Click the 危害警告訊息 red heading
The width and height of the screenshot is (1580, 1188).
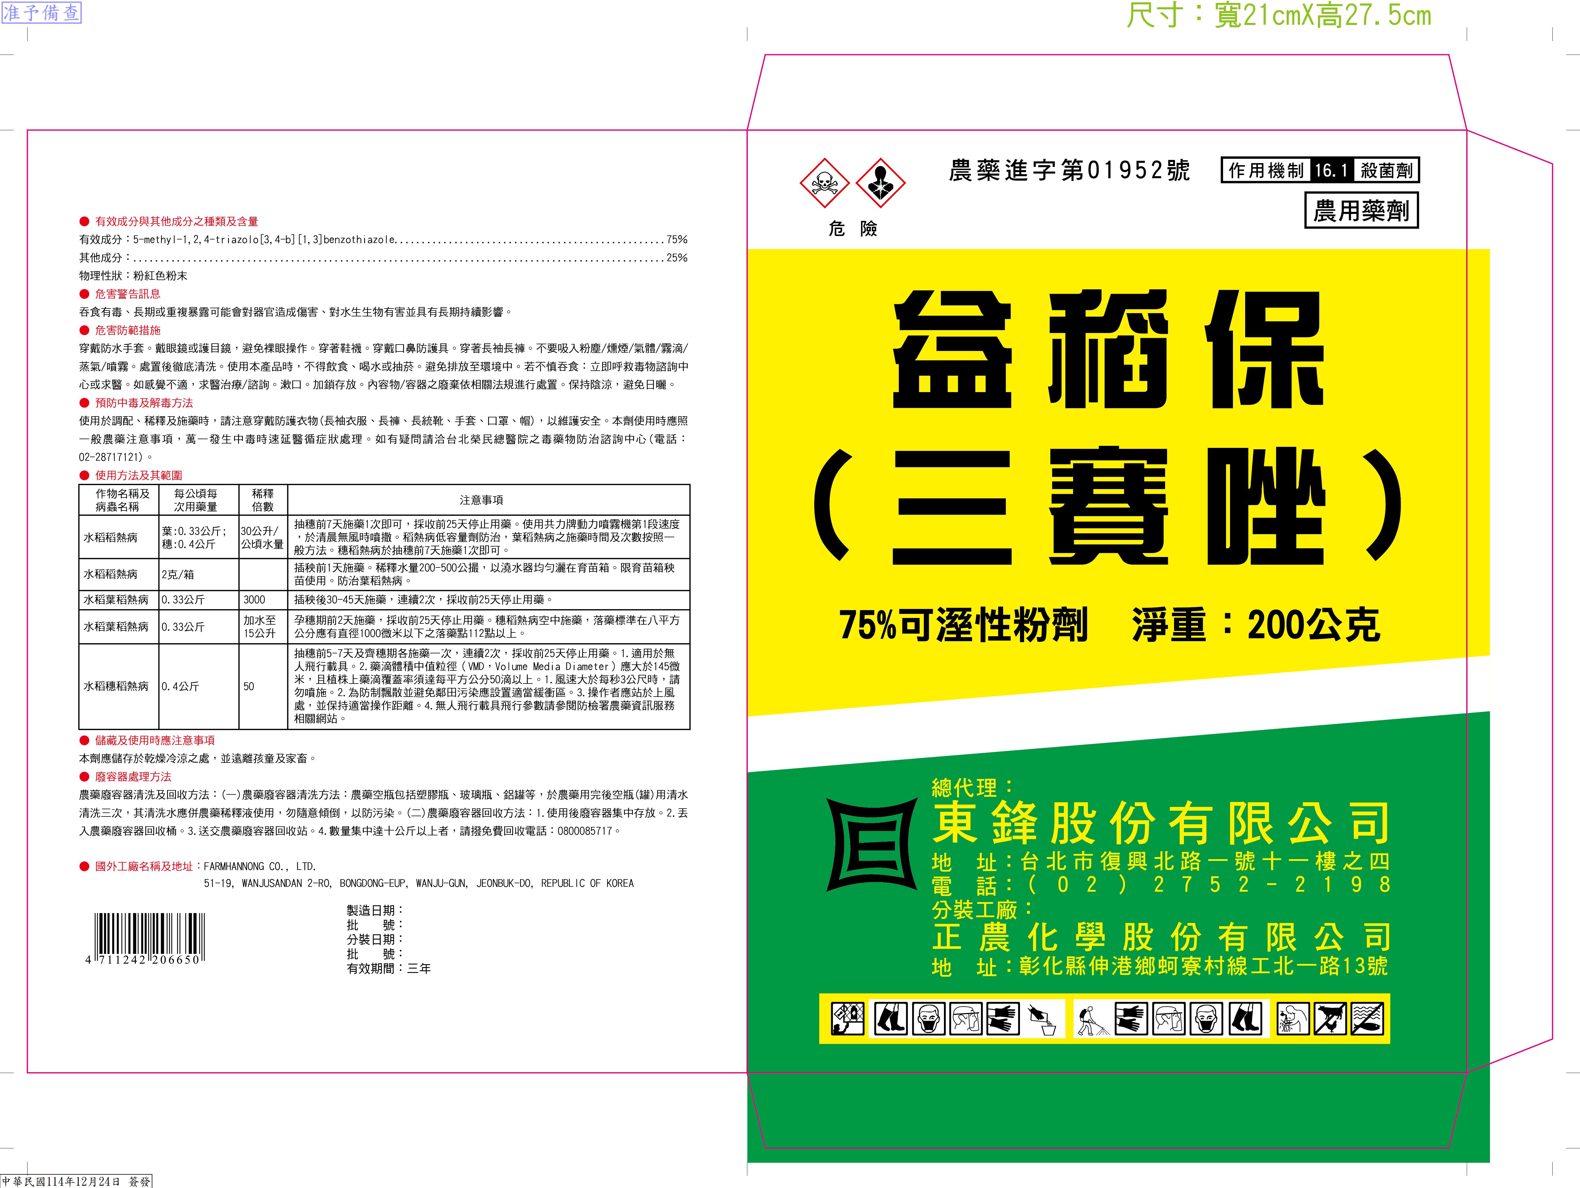pos(128,294)
